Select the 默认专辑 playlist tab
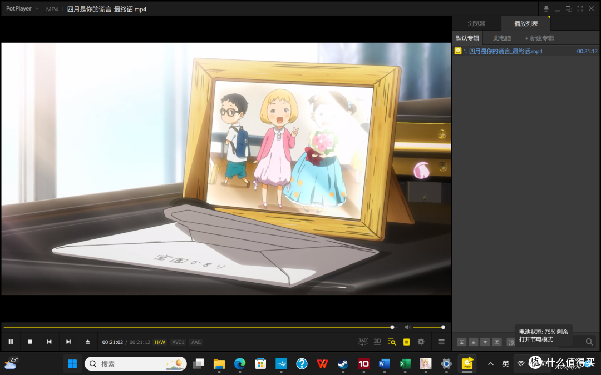601x375 pixels. click(467, 38)
